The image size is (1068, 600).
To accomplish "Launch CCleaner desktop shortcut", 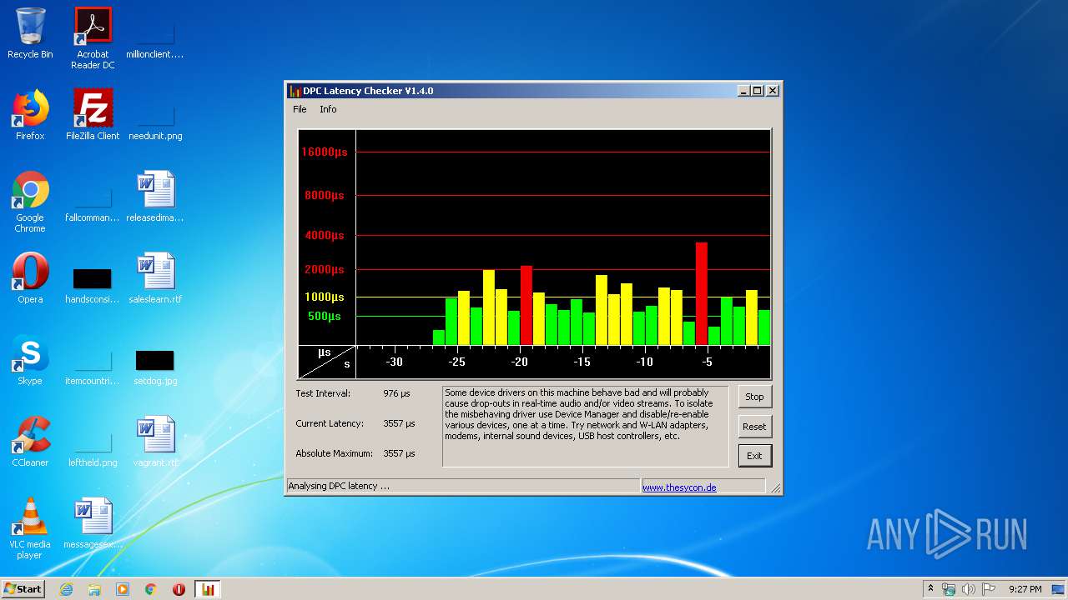I will [30, 442].
